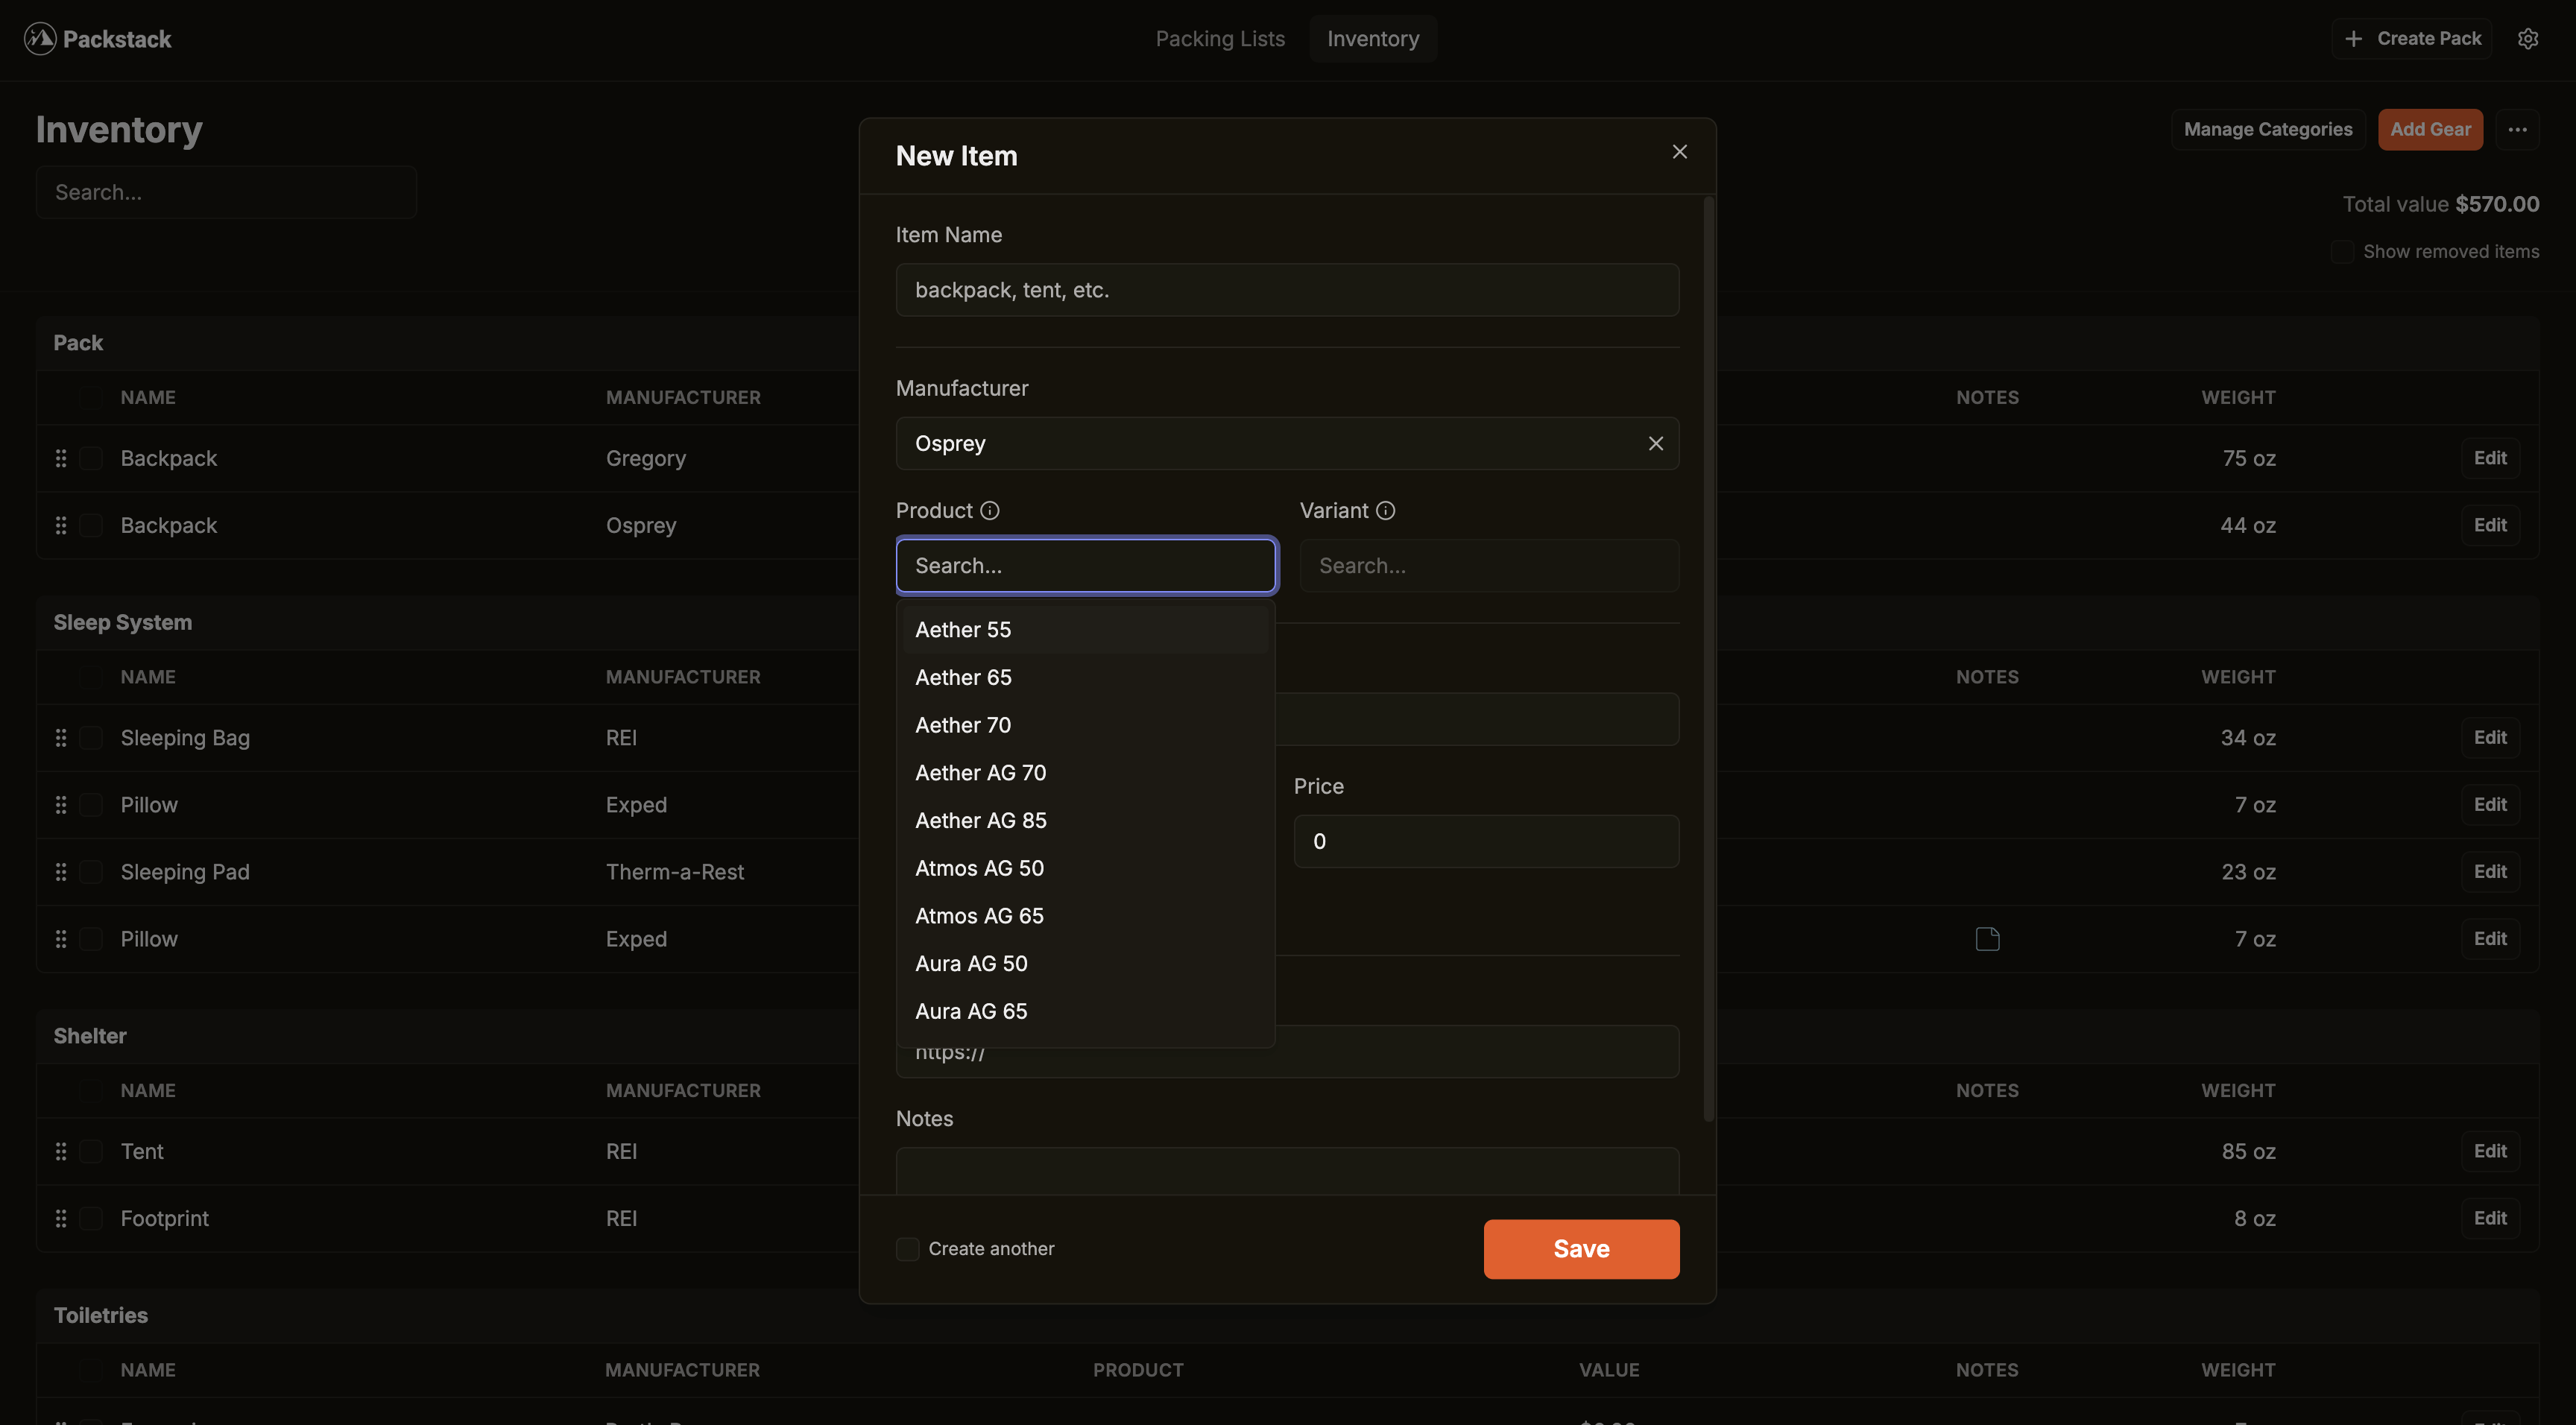Click the Variant info icon
Screen dimensions: 2576x1425
tap(1386, 510)
